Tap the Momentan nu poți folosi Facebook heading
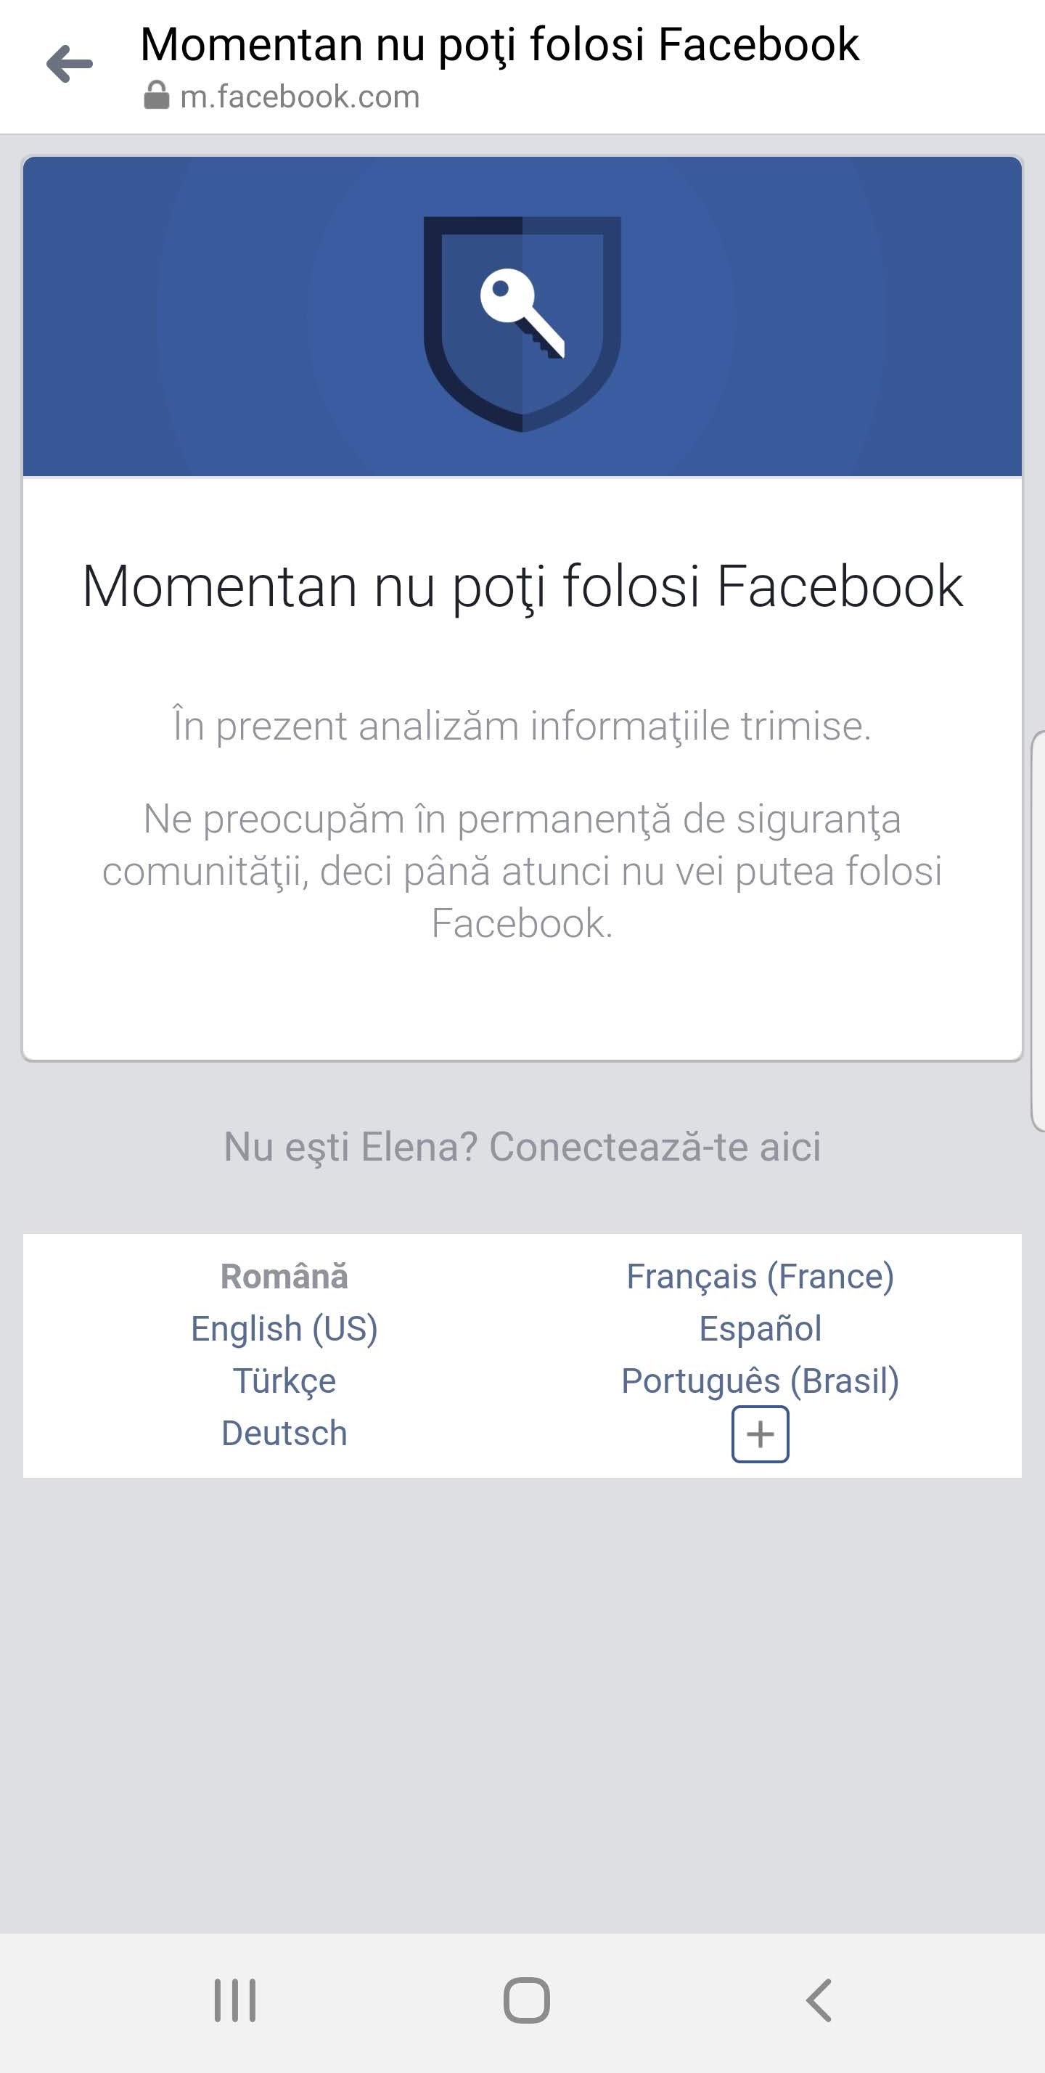Viewport: 1045px width, 2073px height. pyautogui.click(x=522, y=586)
